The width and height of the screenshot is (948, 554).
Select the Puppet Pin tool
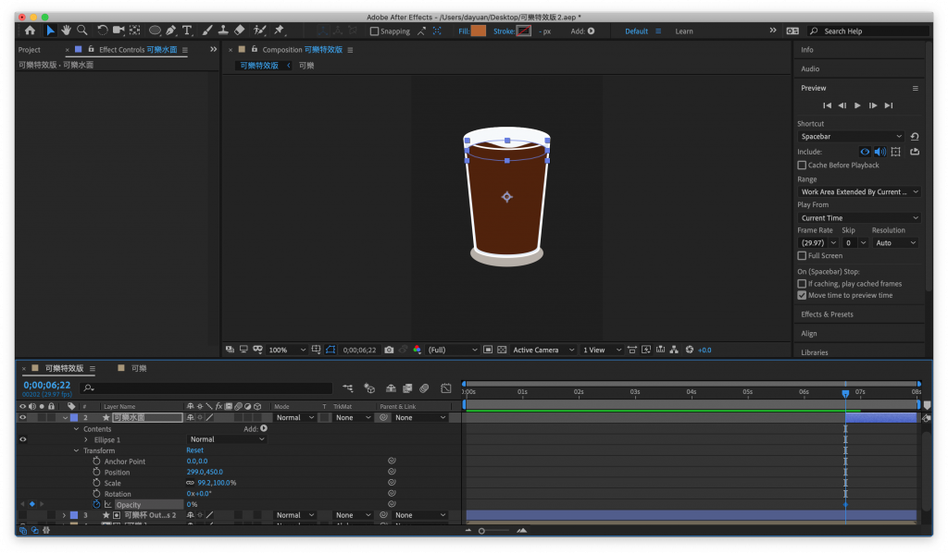(x=279, y=31)
